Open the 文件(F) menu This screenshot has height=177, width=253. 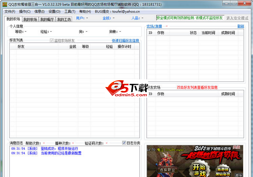pyautogui.click(x=10, y=12)
